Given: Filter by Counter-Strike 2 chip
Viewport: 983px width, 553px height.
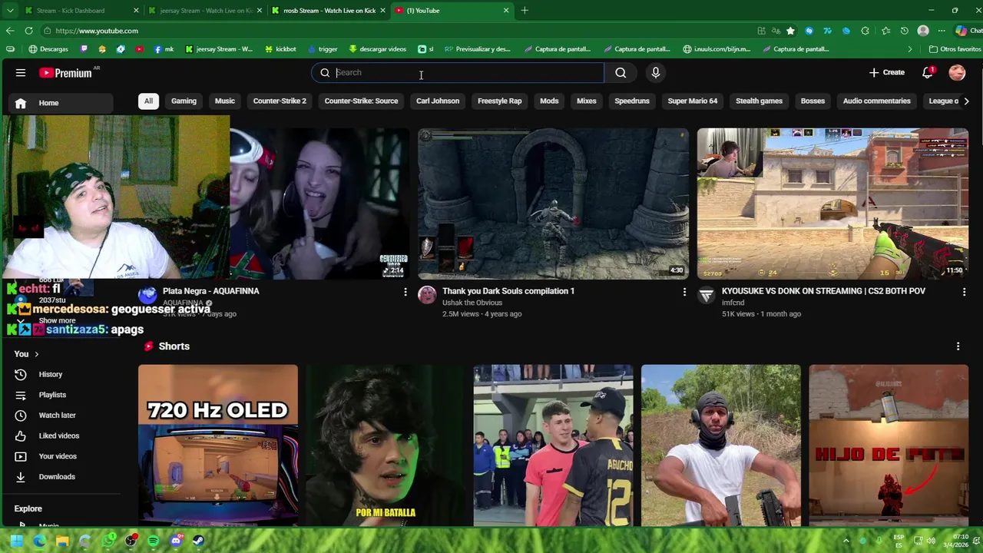Looking at the screenshot, I should [280, 101].
